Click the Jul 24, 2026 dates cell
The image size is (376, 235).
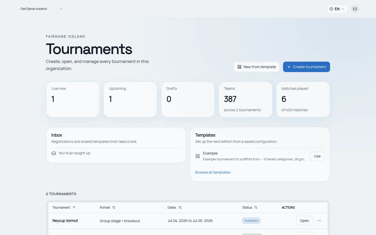point(190,221)
